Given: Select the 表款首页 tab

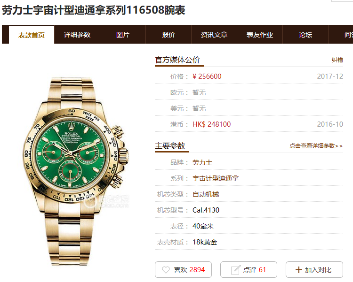Looking at the screenshot, I should click(x=32, y=35).
